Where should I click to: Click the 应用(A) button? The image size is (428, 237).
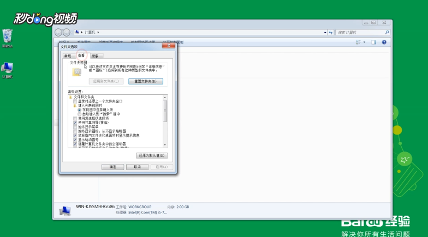162,167
